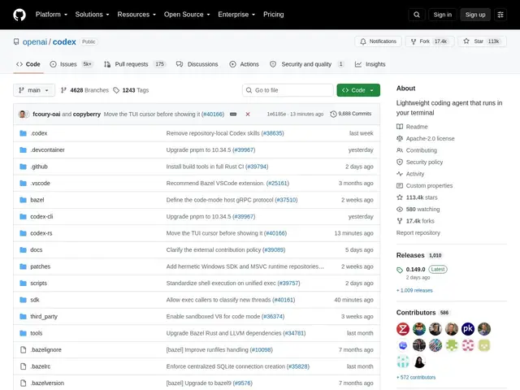Open the Resources dropdown menu

click(136, 15)
